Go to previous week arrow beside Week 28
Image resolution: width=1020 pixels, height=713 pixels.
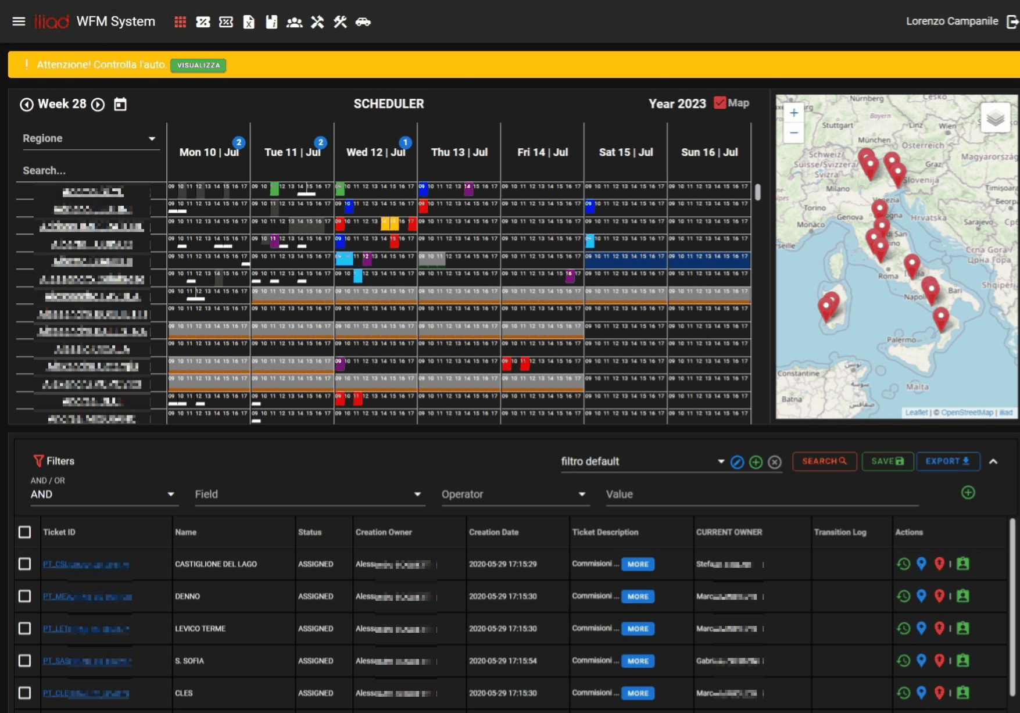(x=27, y=105)
